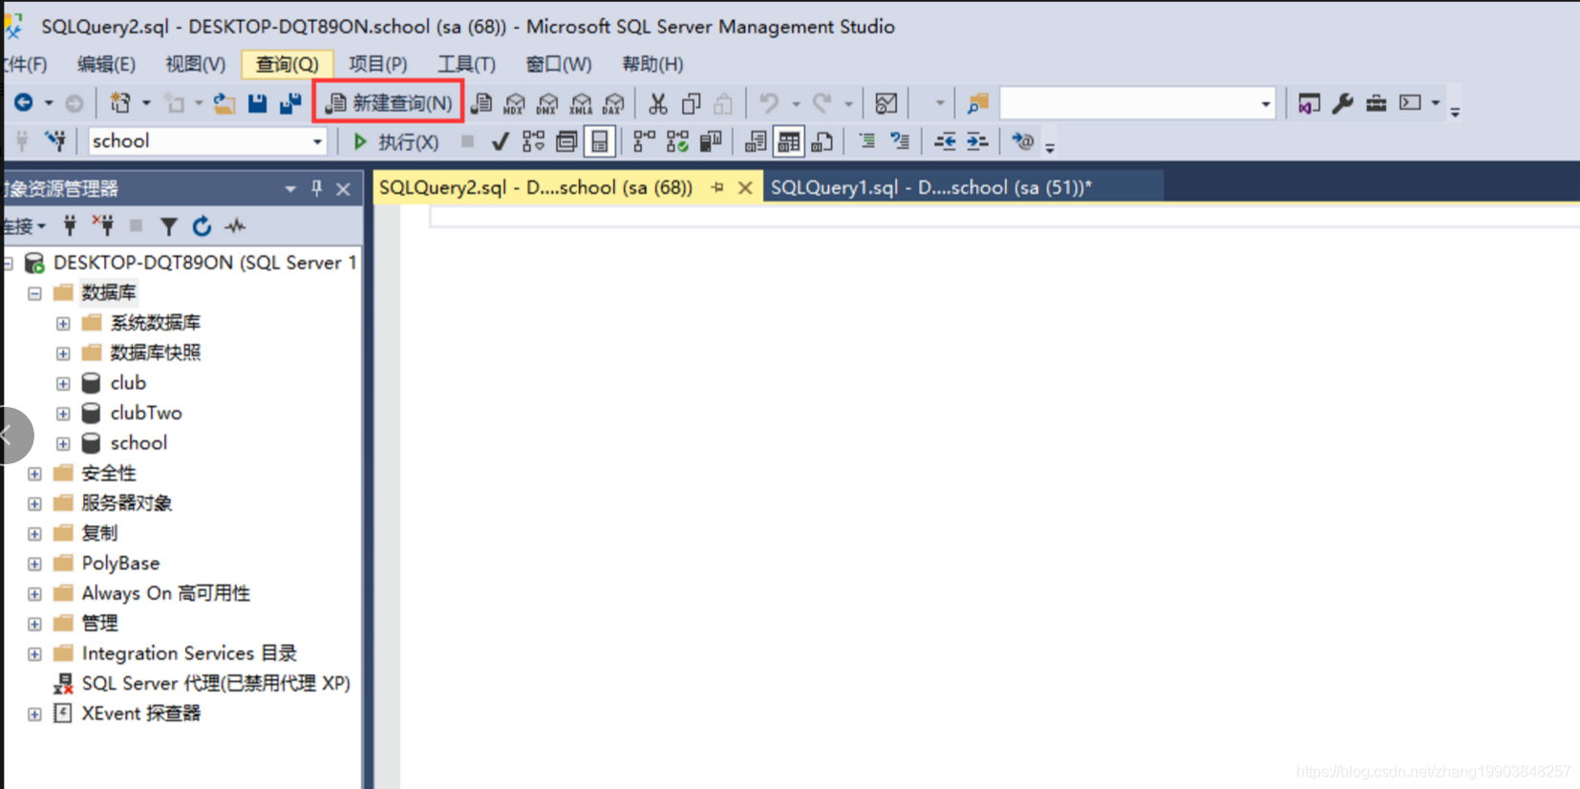The width and height of the screenshot is (1580, 789).
Task: Open the 视图(V) view menu
Action: coord(196,64)
